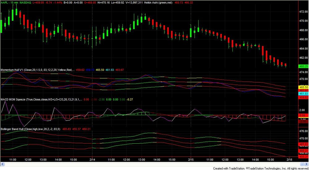Click the 2/18 date label on time axis

[289, 159]
